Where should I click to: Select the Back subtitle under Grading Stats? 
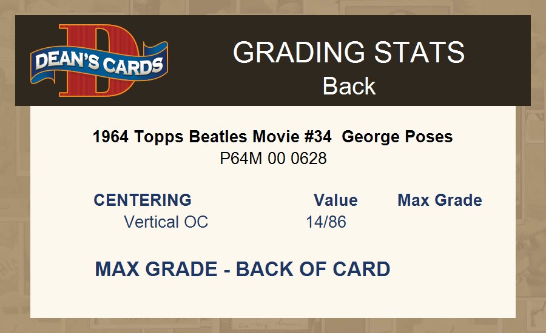point(349,86)
